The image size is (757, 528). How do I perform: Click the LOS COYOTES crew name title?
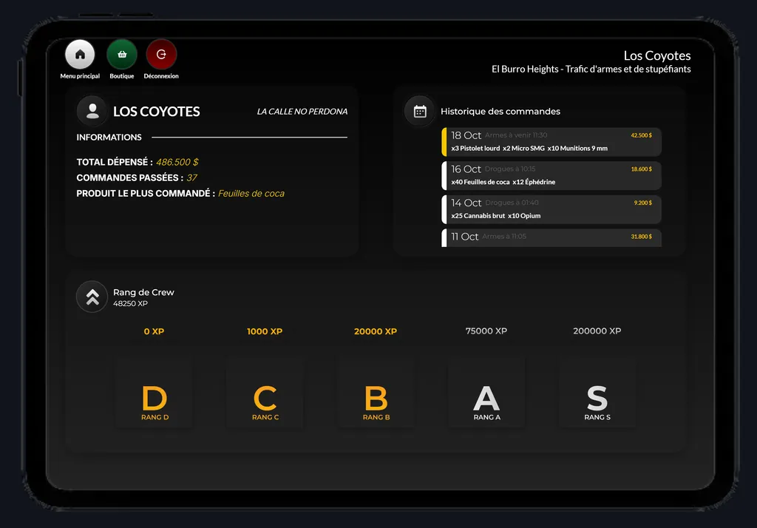pyautogui.click(x=157, y=112)
